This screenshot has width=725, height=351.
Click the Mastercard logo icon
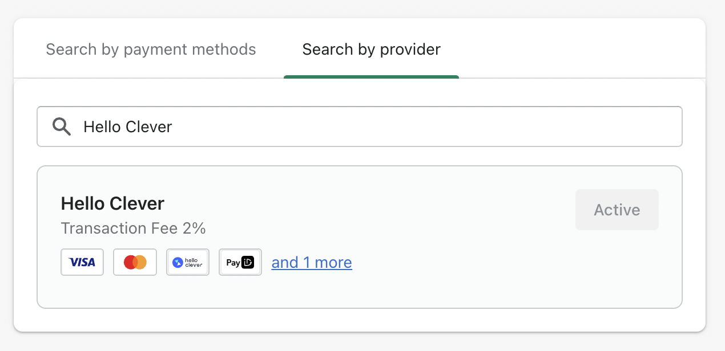[x=135, y=262]
